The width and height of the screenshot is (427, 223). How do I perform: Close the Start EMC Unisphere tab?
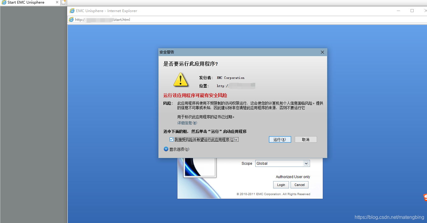pyautogui.click(x=57, y=2)
